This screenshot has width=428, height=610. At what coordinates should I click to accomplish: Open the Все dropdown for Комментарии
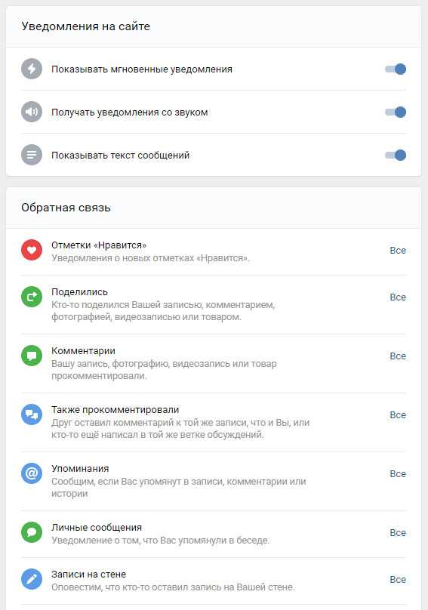(398, 356)
